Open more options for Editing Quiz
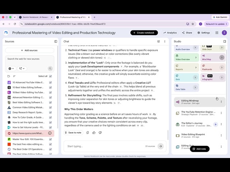Screen dimensions: 230x172 click(221, 147)
